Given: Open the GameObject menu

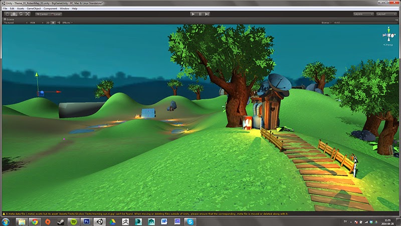Looking at the screenshot, I should coord(33,9).
